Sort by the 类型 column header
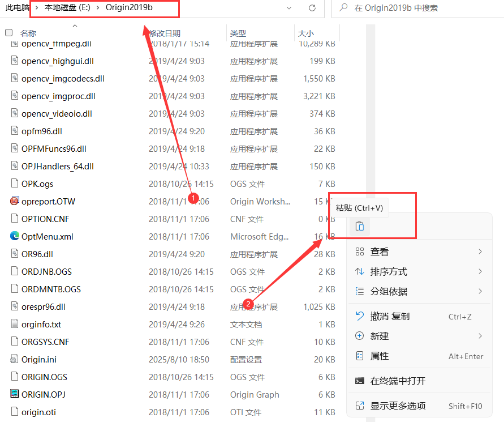This screenshot has height=422, width=504. (x=238, y=33)
